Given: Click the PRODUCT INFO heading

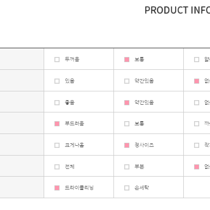Looking at the screenshot, I should [177, 10].
